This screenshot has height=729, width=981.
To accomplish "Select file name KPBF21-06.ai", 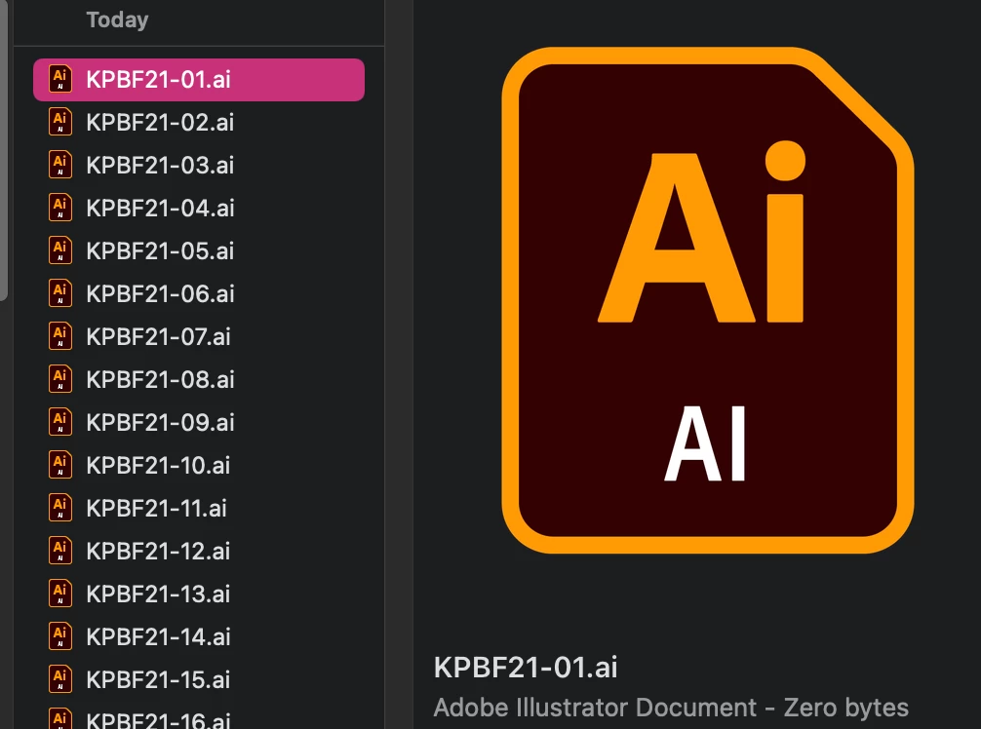I will pos(160,294).
